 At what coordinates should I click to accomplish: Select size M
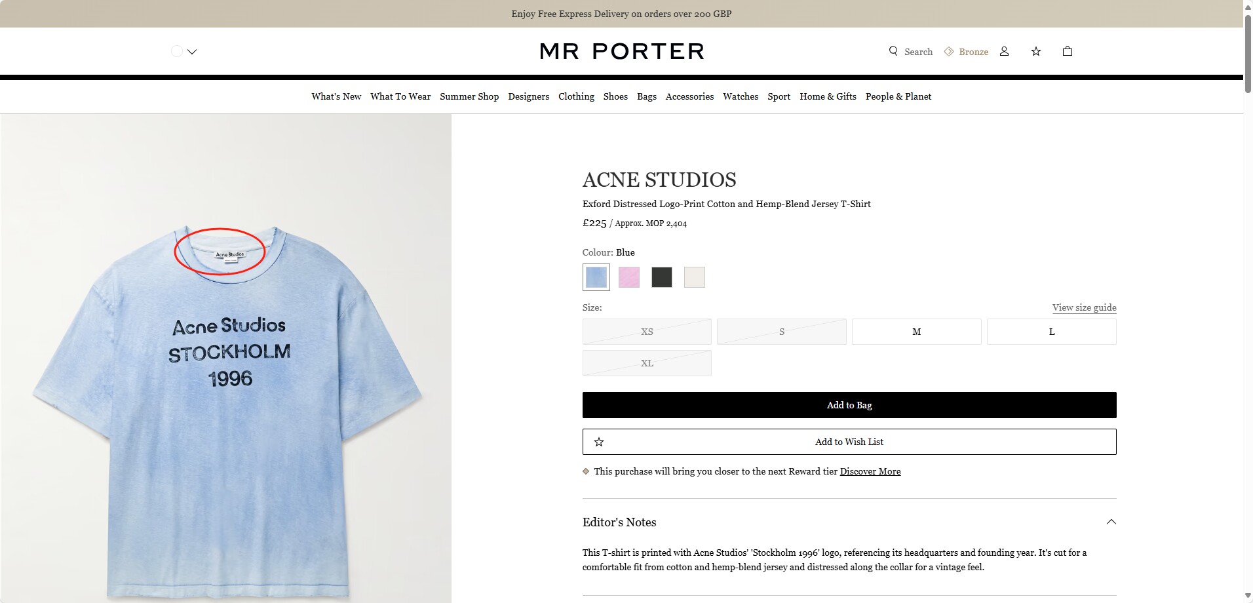[916, 332]
